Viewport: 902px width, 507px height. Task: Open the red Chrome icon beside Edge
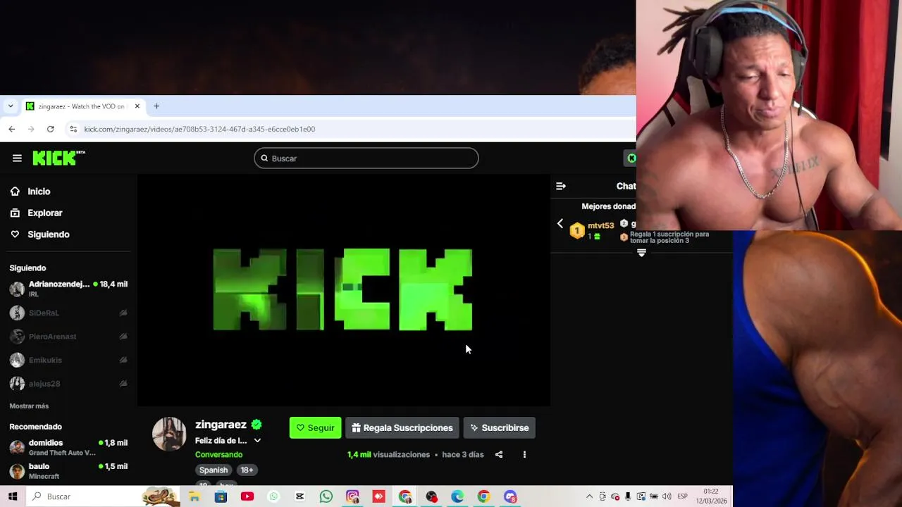point(483,496)
